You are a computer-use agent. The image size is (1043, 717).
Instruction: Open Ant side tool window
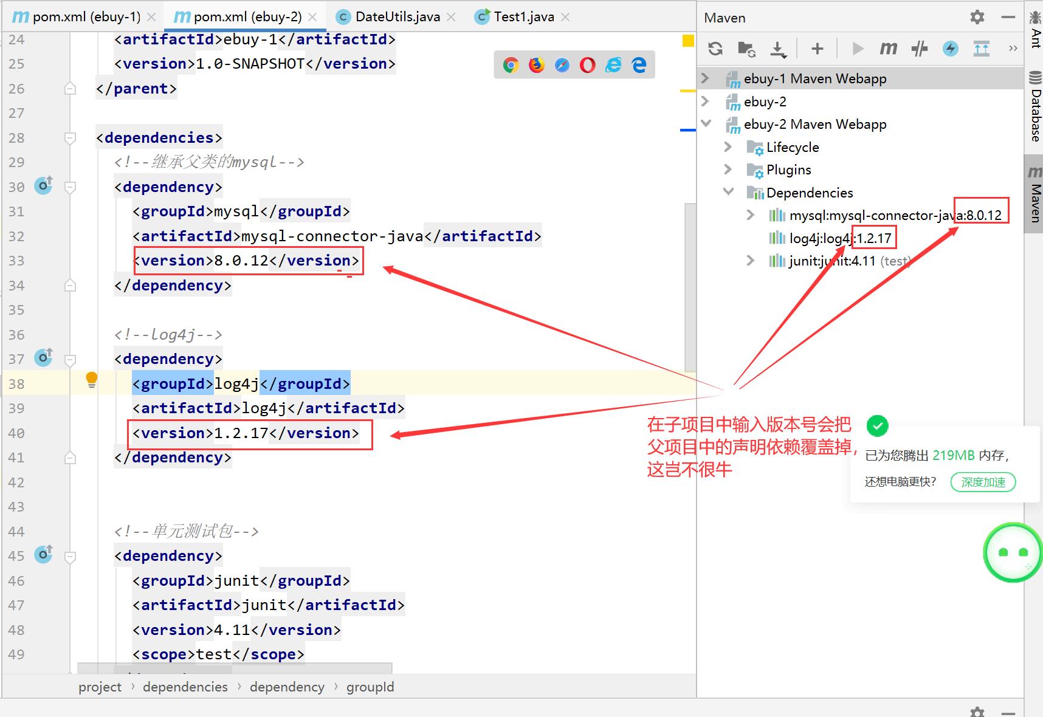1034,30
